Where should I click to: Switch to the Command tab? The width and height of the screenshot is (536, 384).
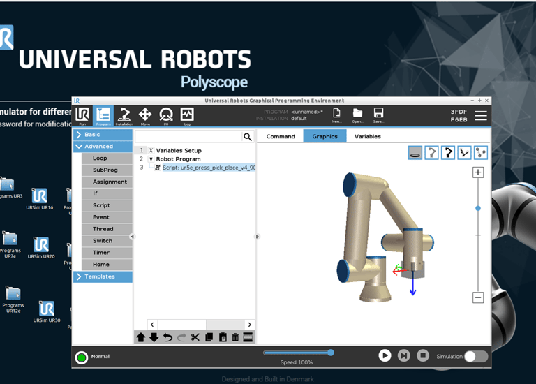[281, 136]
